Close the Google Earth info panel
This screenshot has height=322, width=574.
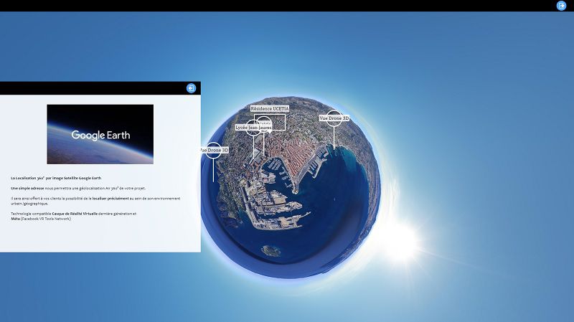[191, 88]
